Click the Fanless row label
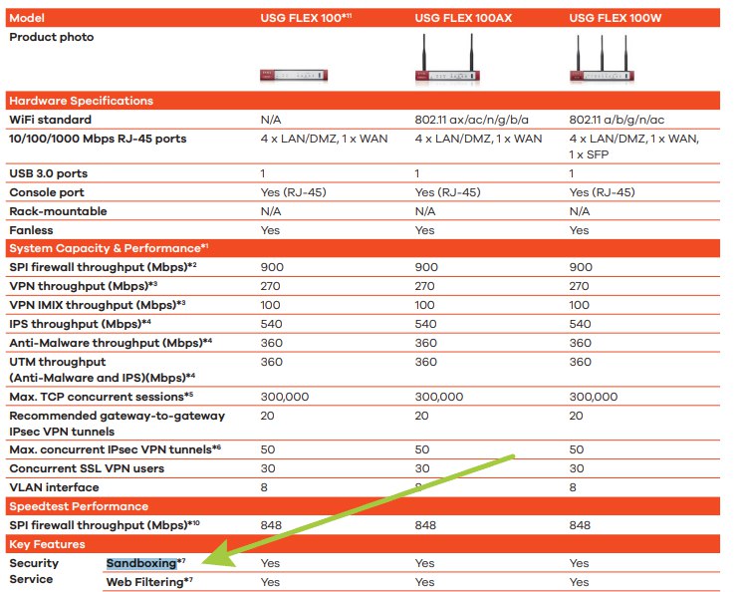744x592 pixels. tap(31, 230)
